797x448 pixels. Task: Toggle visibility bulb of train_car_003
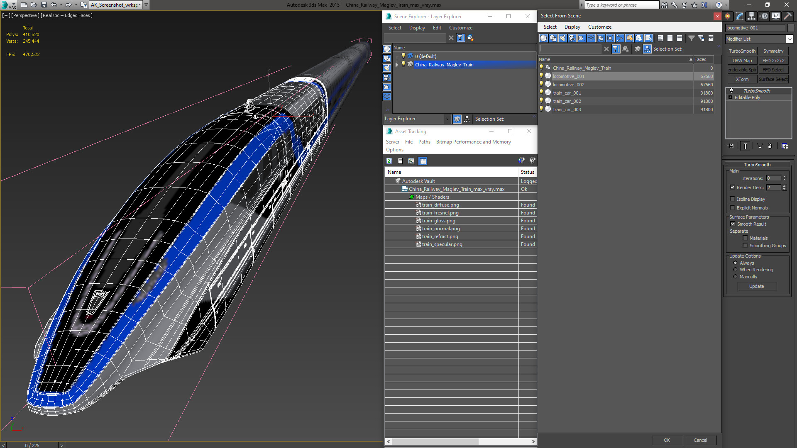[x=541, y=109]
